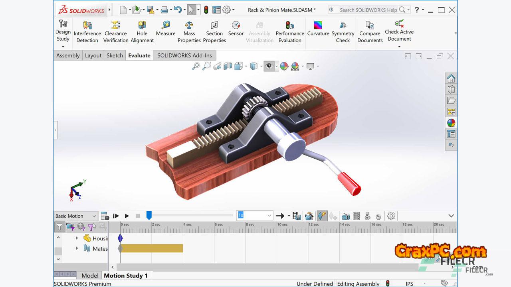Switch to the Assembly tab
Image resolution: width=511 pixels, height=287 pixels.
[68, 55]
